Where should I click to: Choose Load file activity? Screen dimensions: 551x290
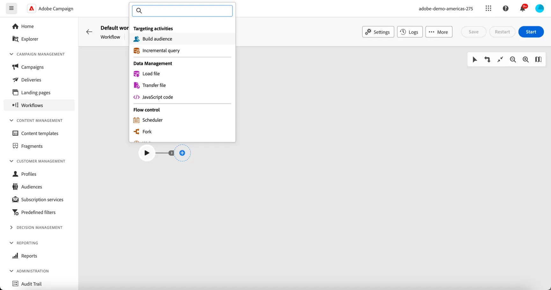tap(182, 74)
